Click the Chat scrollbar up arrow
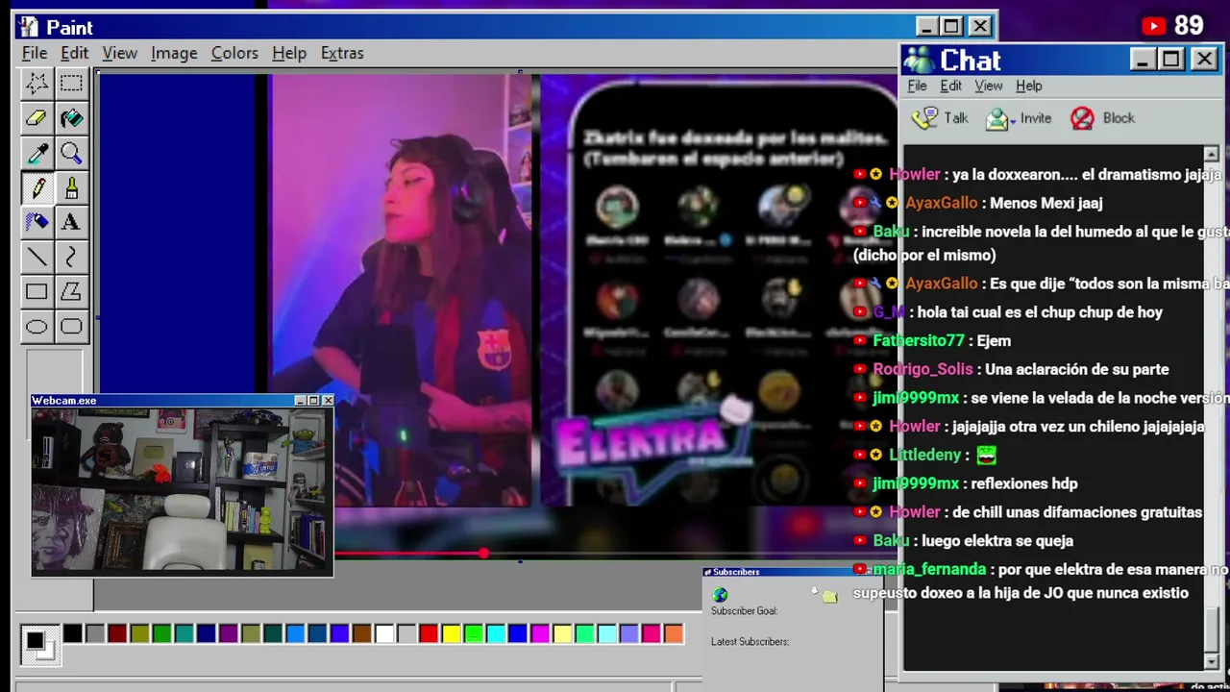Image resolution: width=1230 pixels, height=692 pixels. (x=1211, y=154)
